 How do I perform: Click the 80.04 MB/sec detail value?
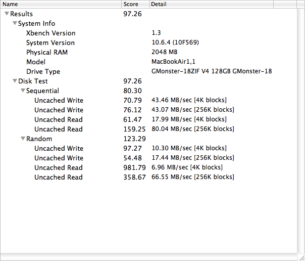193,129
